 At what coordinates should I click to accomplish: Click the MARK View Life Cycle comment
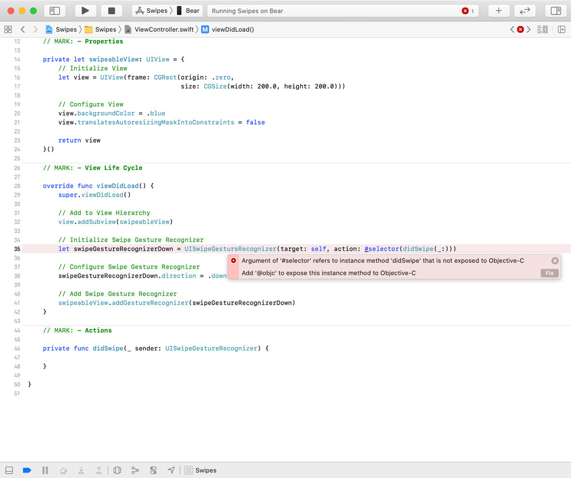click(x=93, y=168)
